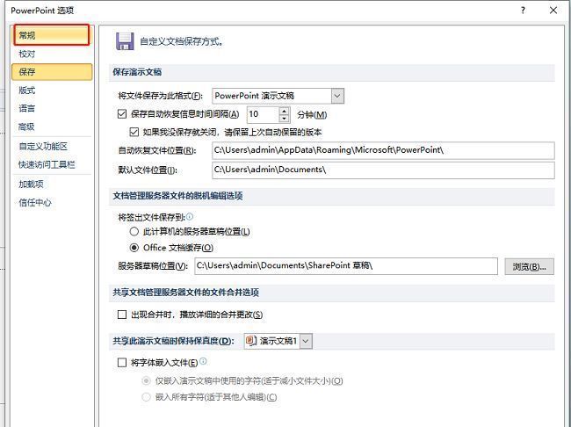Close the PowerPoint 选项 dialog
Screen dimensions: 571x427
tap(553, 10)
